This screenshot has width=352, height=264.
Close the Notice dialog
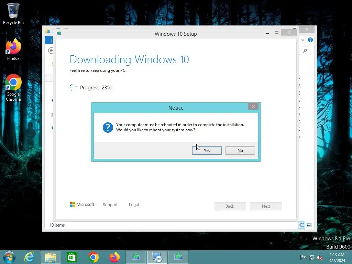(253, 107)
